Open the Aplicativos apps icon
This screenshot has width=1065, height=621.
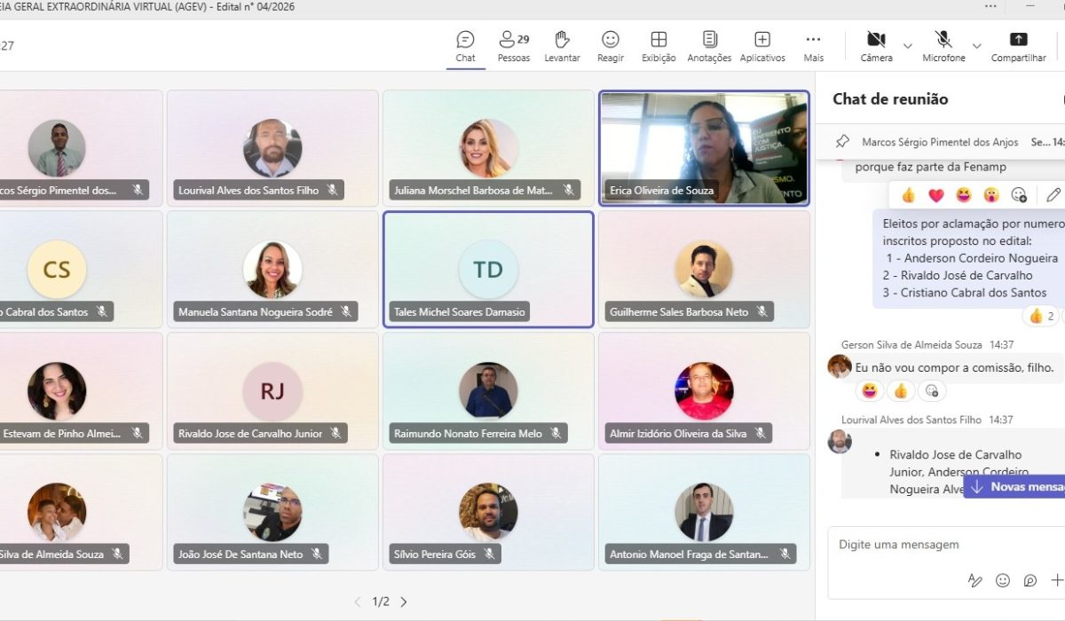(x=762, y=46)
